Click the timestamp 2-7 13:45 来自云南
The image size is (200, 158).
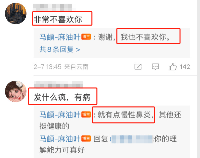tap(61, 67)
